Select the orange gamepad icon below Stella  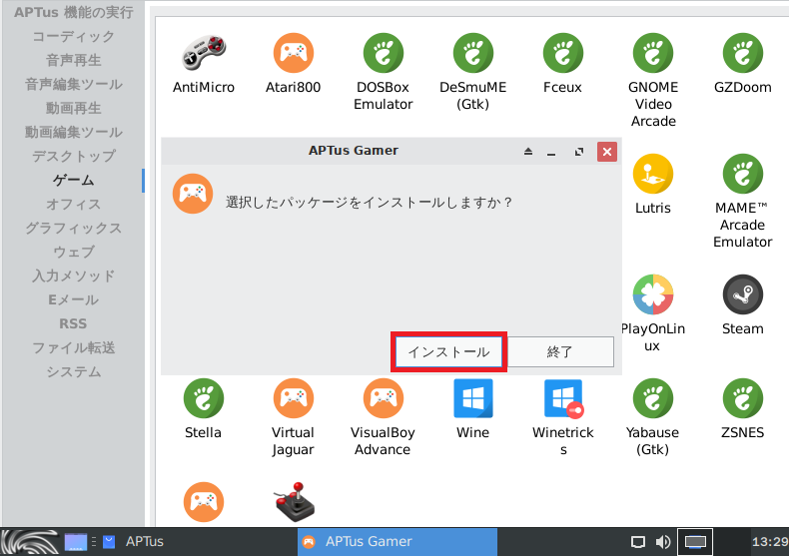[x=204, y=502]
